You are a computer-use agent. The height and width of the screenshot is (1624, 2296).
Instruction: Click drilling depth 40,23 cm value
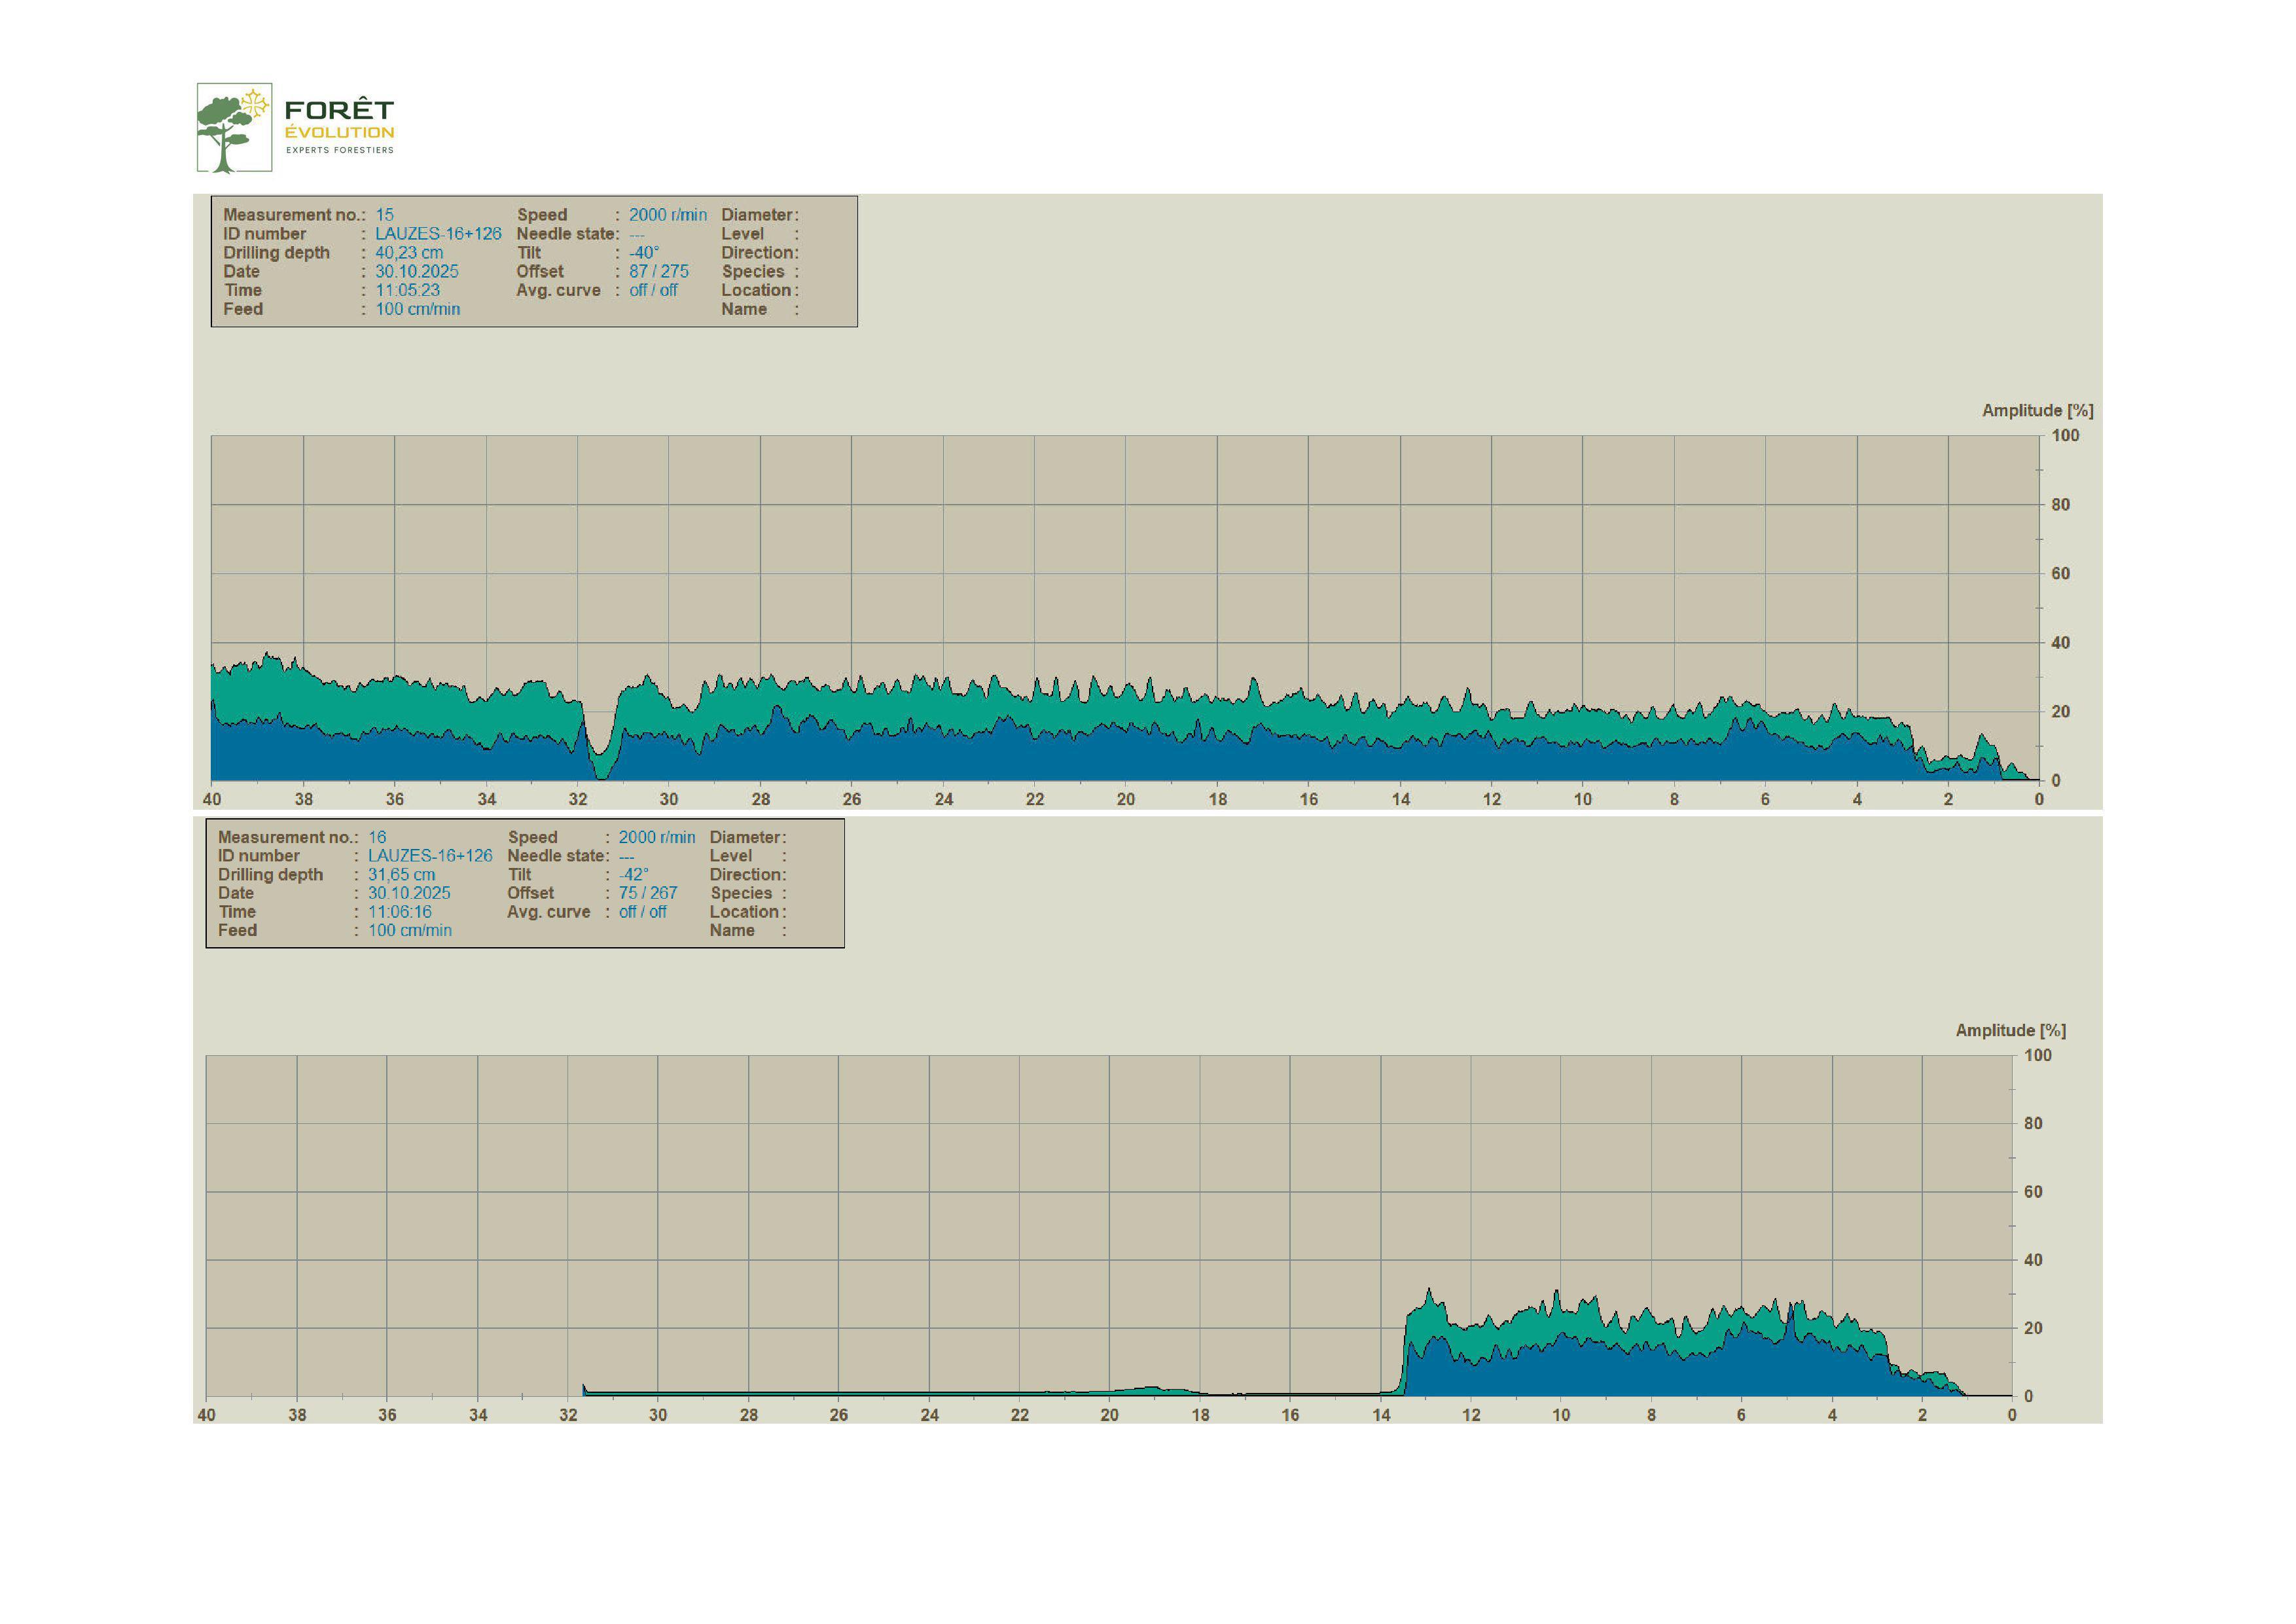[408, 253]
